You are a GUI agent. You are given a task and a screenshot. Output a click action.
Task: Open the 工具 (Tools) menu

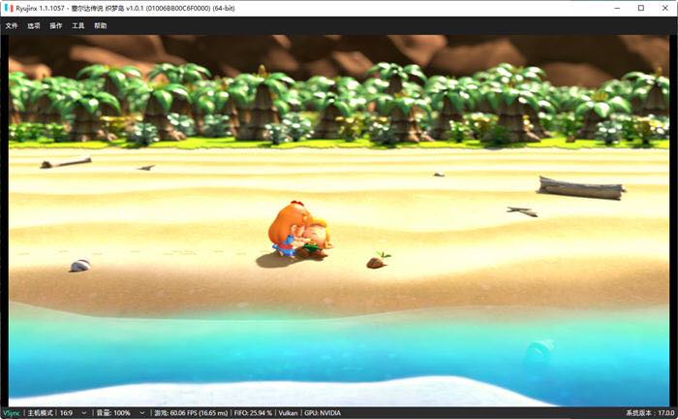tap(78, 26)
